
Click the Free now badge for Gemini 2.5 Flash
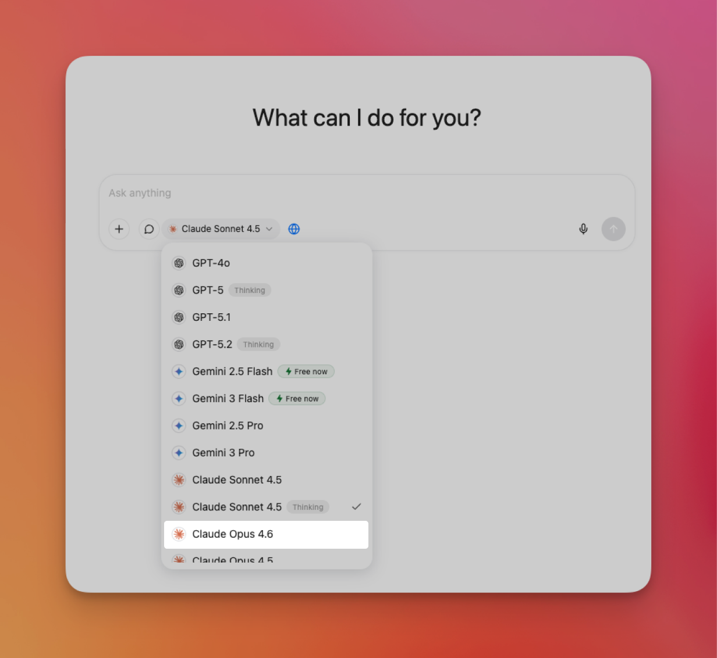(x=306, y=371)
